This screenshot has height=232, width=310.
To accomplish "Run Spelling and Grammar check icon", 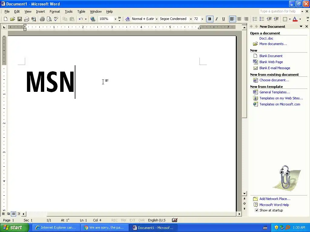I will [x=56, y=19].
